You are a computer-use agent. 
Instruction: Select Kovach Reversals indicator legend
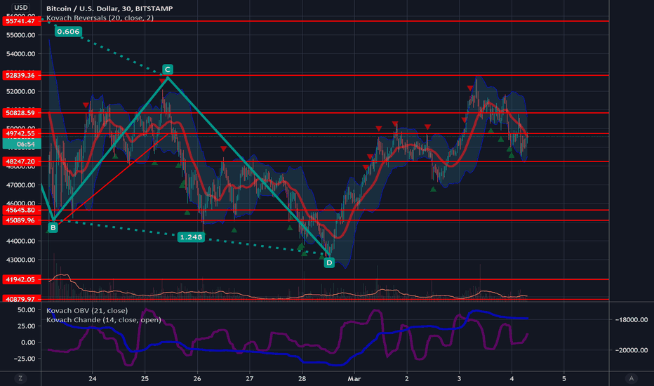tap(100, 18)
